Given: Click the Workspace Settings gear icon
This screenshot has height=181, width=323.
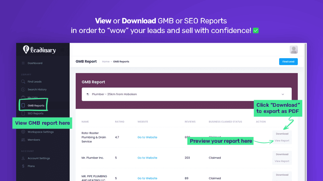Looking at the screenshot, I should [23, 132].
